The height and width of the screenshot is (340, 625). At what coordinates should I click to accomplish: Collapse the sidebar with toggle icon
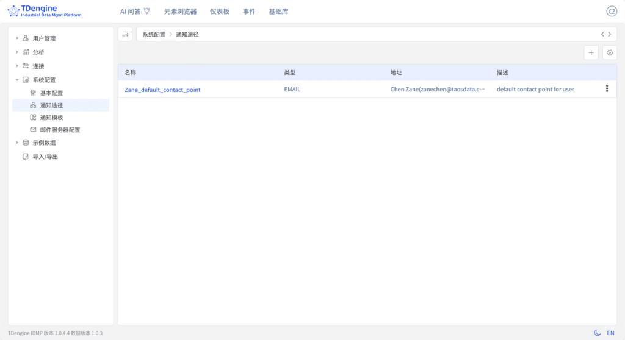coord(125,34)
